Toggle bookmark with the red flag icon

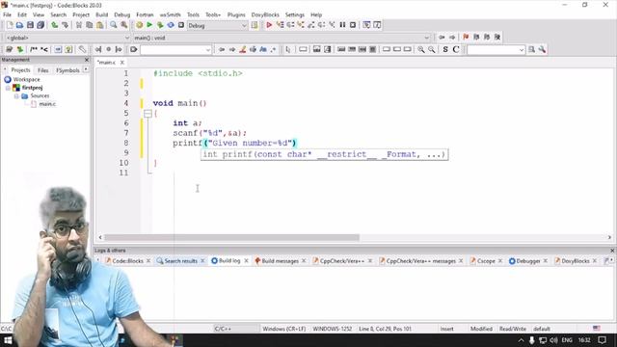click(x=466, y=37)
